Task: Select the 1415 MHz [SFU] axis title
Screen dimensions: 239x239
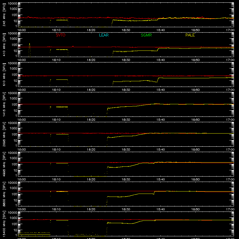Action: pos(4,105)
